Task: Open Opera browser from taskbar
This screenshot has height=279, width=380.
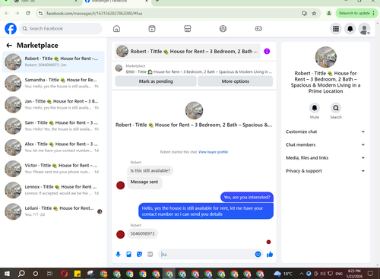Action: [65, 274]
